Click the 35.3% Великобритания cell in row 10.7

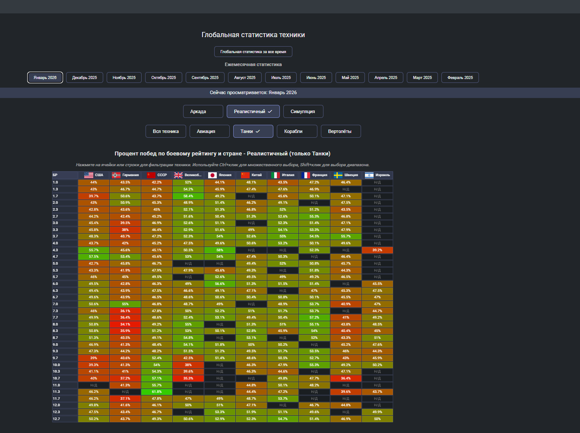[x=188, y=378]
